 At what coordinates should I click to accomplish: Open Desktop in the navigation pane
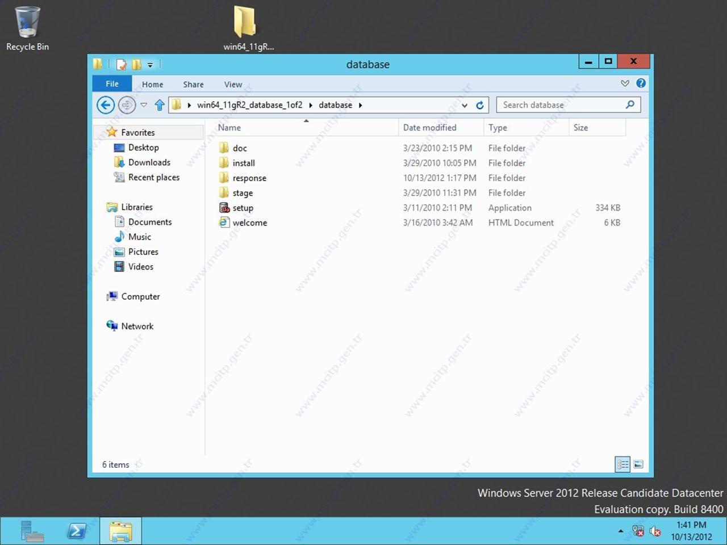point(143,147)
